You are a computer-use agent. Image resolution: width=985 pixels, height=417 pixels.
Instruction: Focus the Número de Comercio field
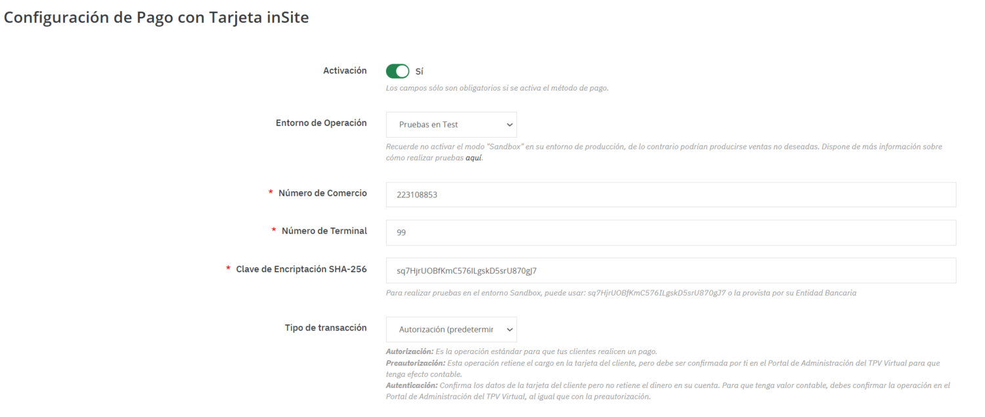tap(670, 195)
